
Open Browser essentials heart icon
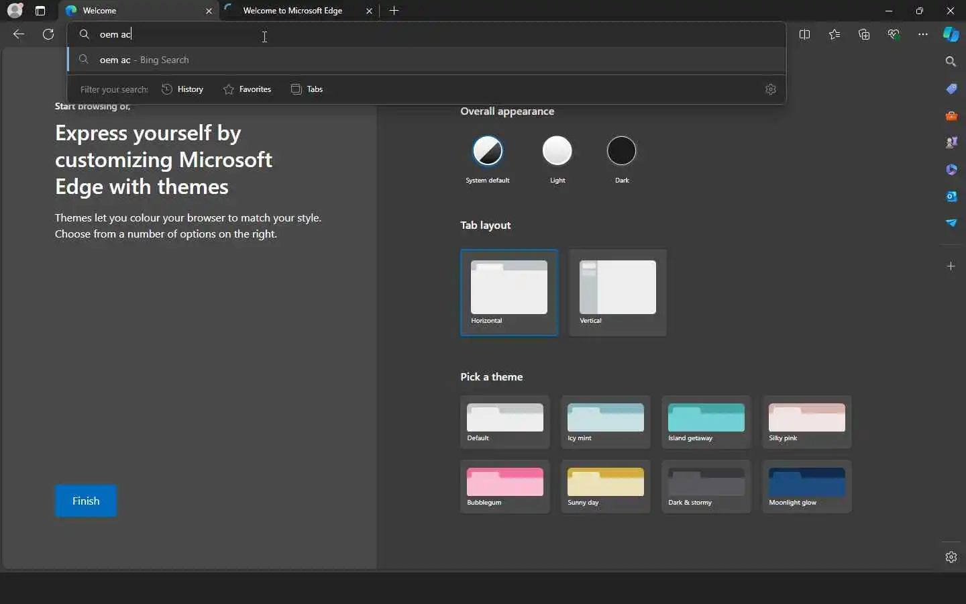tap(894, 34)
